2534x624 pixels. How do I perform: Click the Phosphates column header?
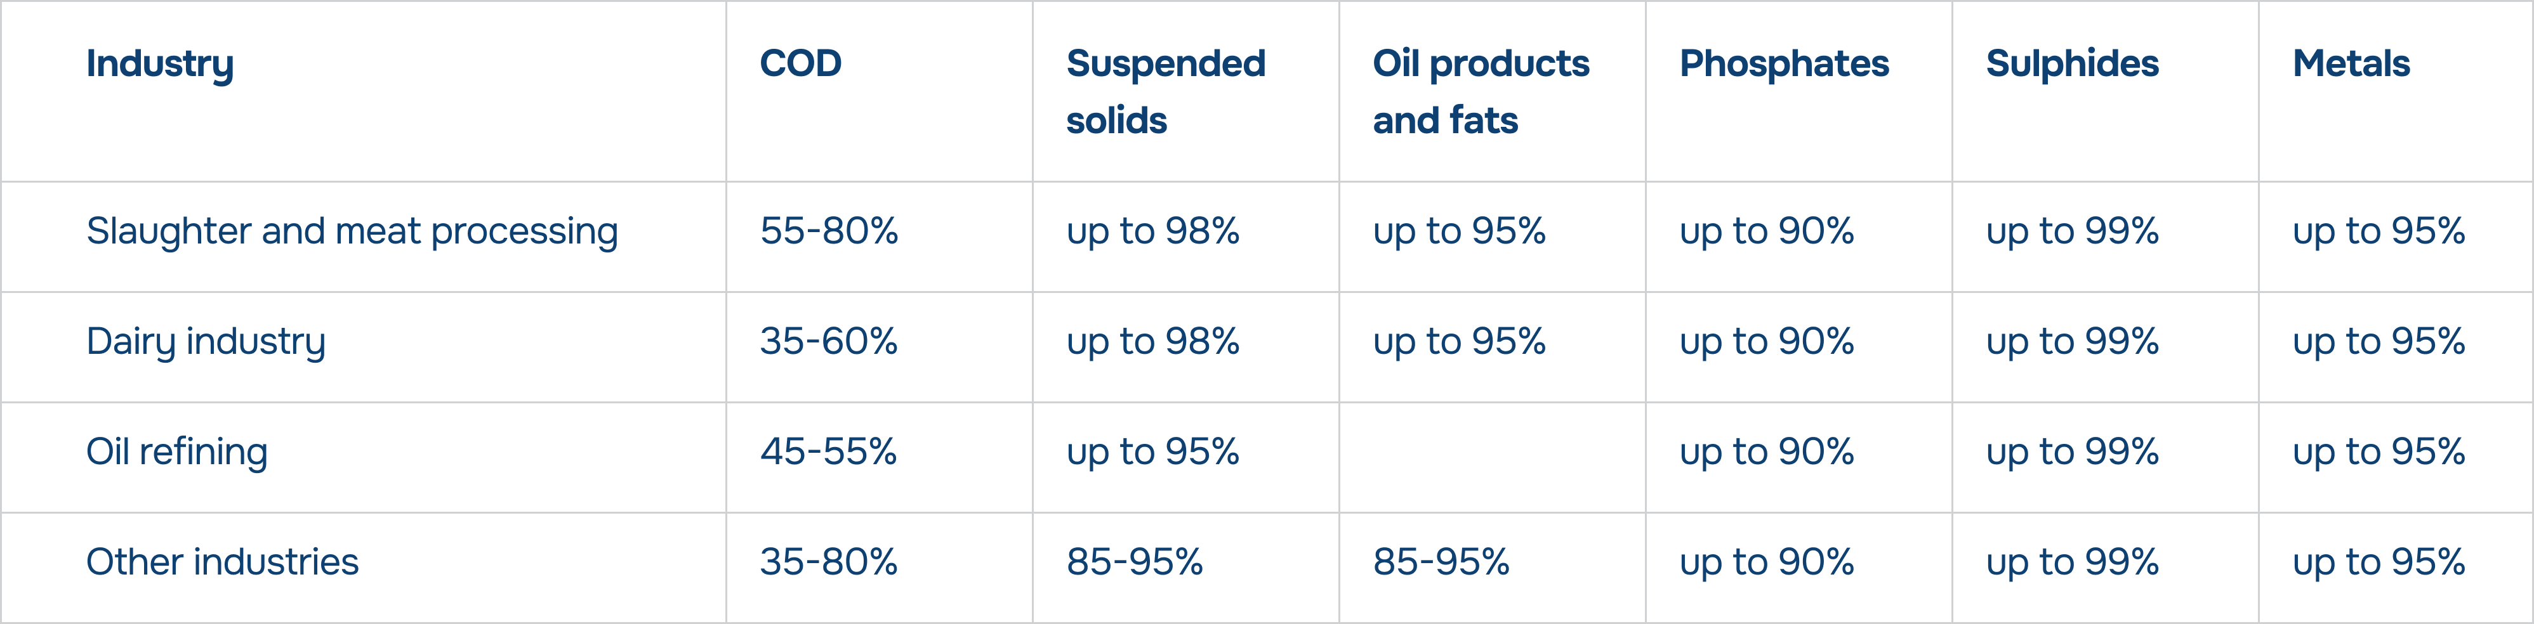[1783, 64]
